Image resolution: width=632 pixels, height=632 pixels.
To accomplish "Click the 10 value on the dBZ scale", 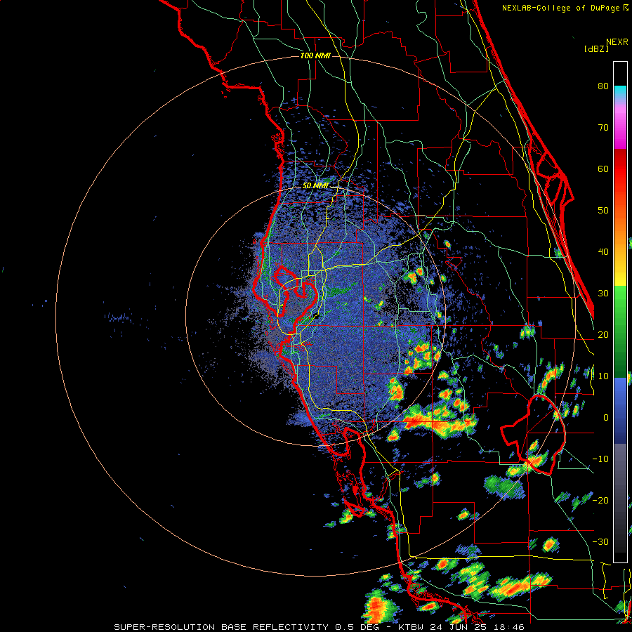I will coord(603,376).
